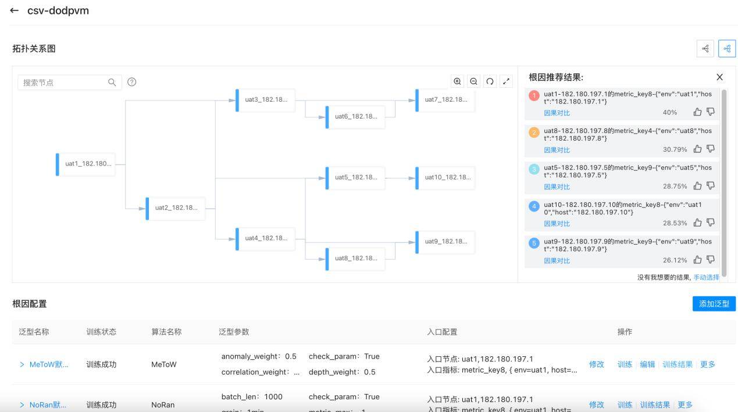Click the help question mark icon

point(132,82)
